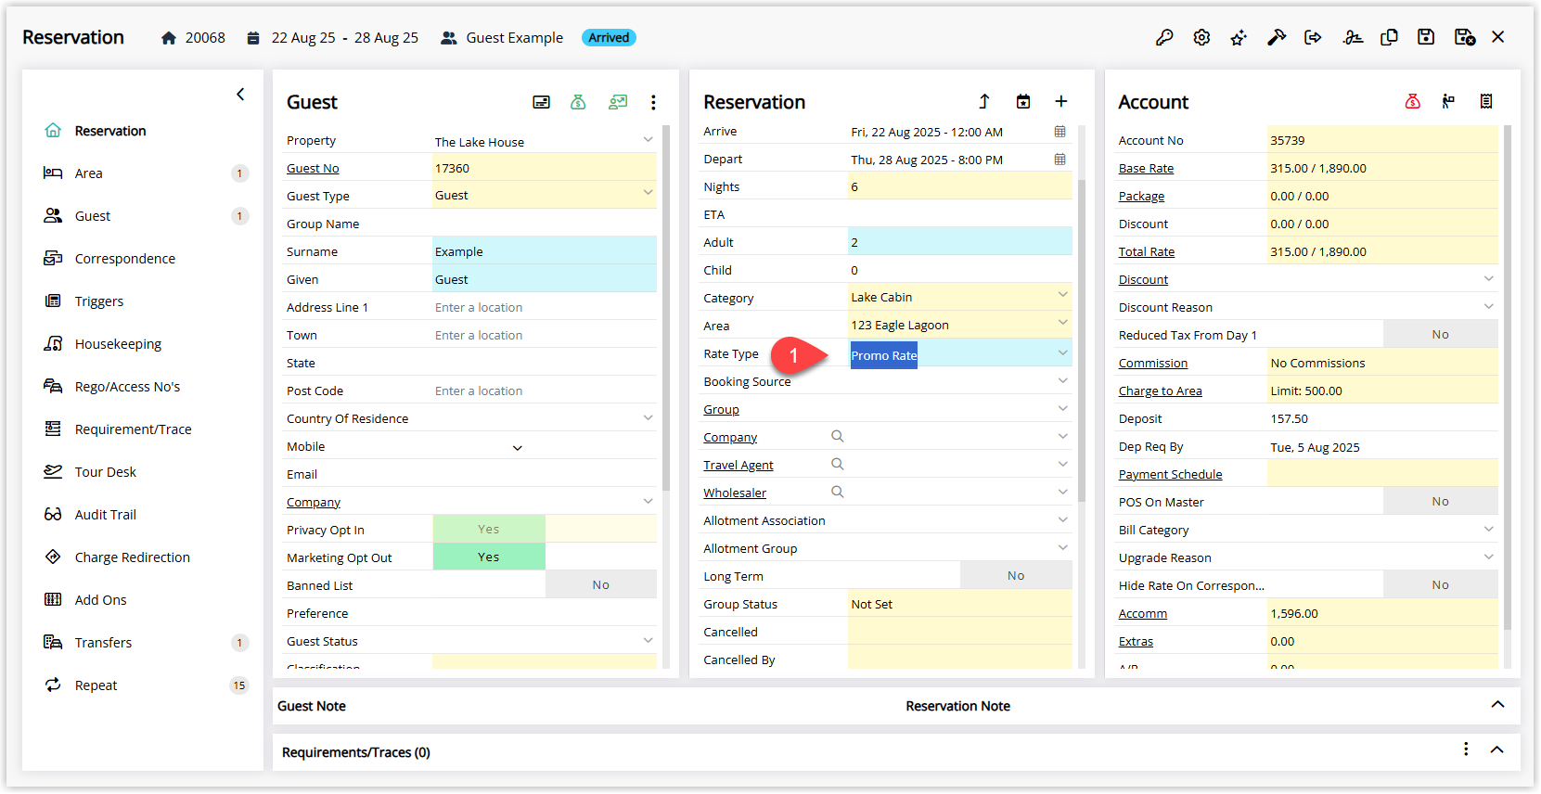Click the Base Rate link

click(1146, 169)
